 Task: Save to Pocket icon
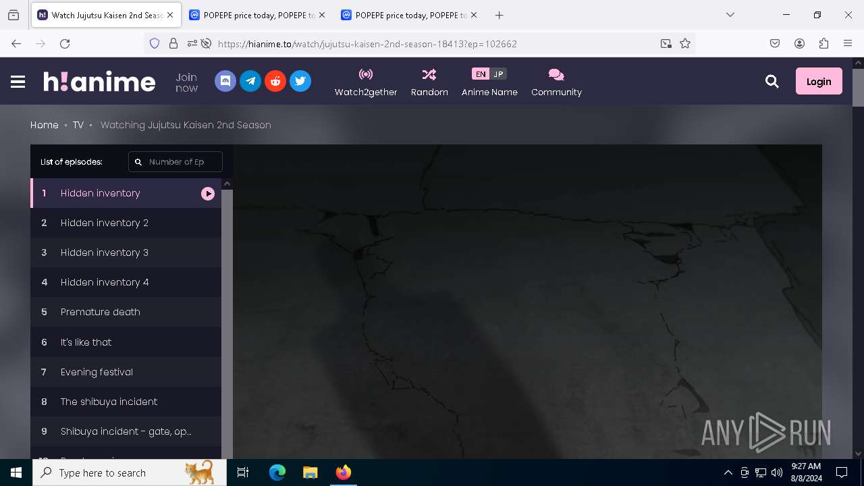[x=775, y=43]
